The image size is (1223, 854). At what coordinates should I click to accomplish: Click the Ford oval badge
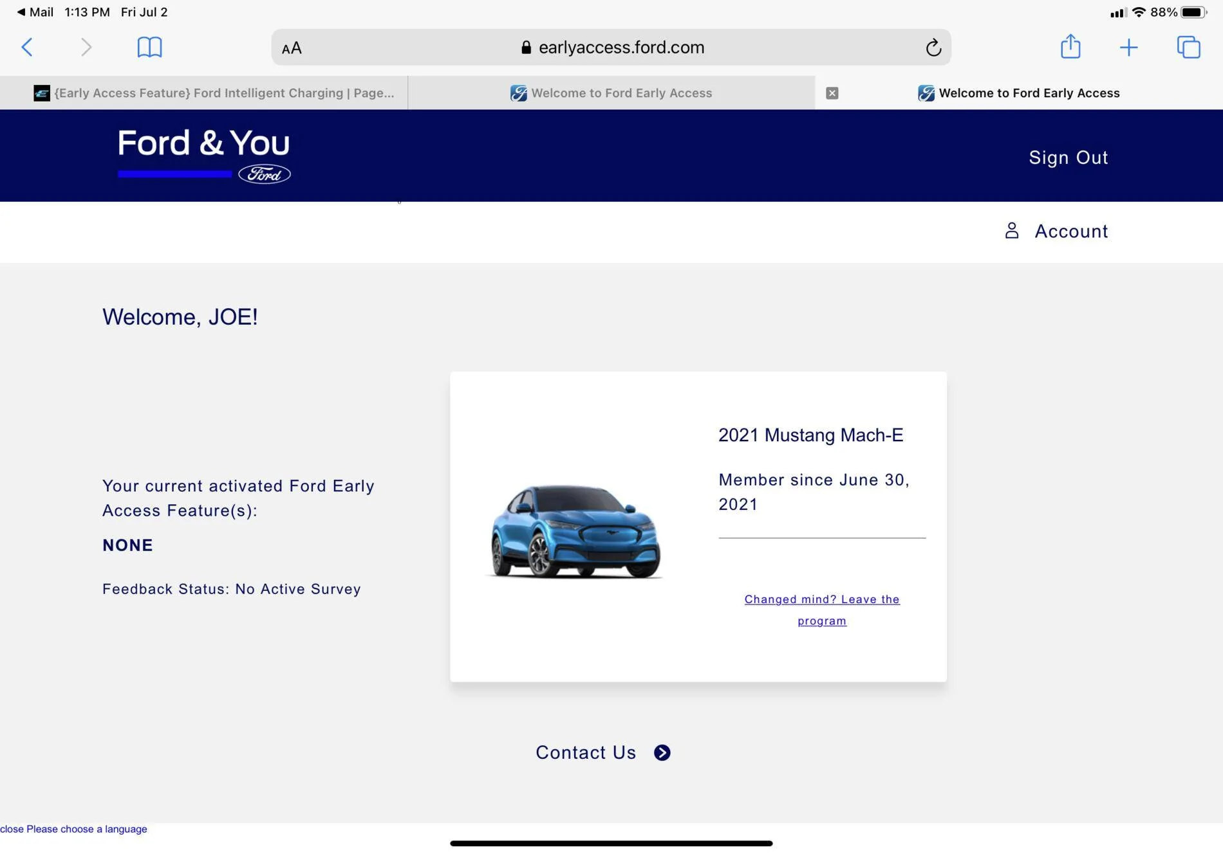265,174
